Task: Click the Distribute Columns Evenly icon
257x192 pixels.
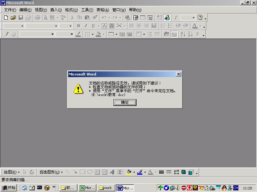Action: coord(157,34)
